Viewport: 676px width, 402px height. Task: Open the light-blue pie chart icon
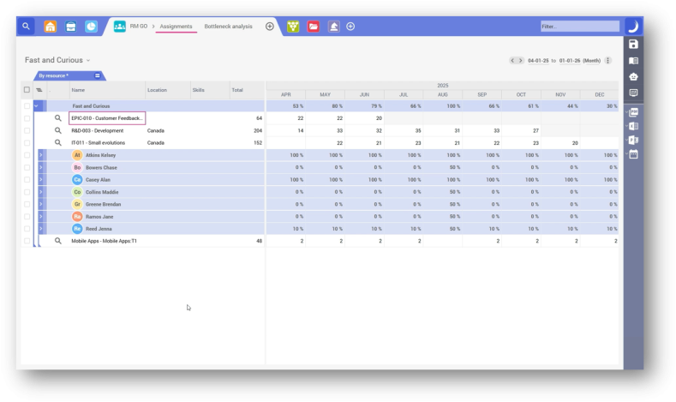(x=91, y=27)
